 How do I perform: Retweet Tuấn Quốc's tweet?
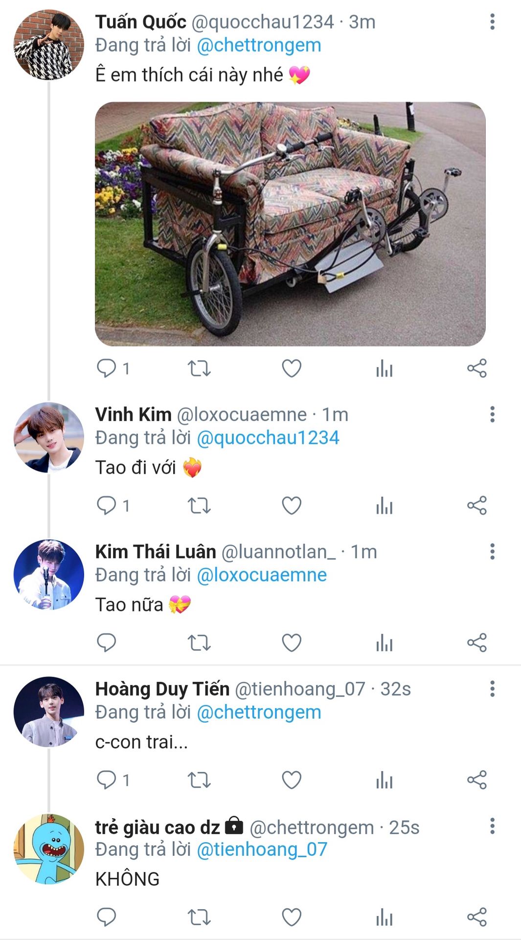199,368
